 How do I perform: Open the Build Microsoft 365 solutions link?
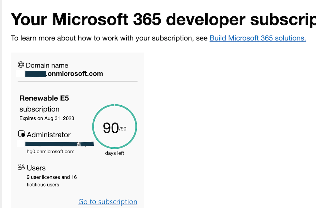(258, 38)
